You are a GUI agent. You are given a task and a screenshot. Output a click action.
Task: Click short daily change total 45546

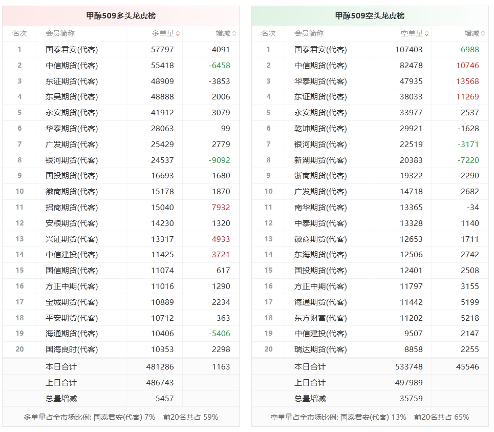point(467,367)
